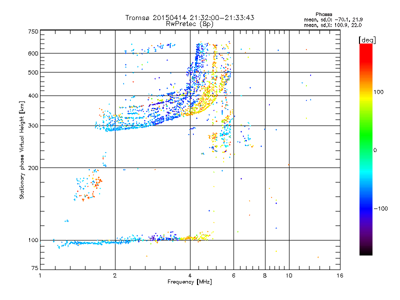This screenshot has width=400, height=300.
Task: Click the 'Phases' label at top right
Action: pos(323,14)
